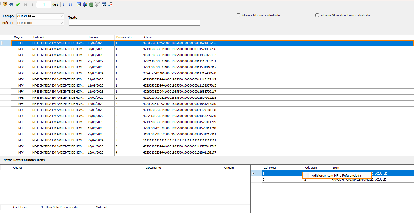Sort by the Entidade column header
The image size is (414, 213).
click(59, 37)
